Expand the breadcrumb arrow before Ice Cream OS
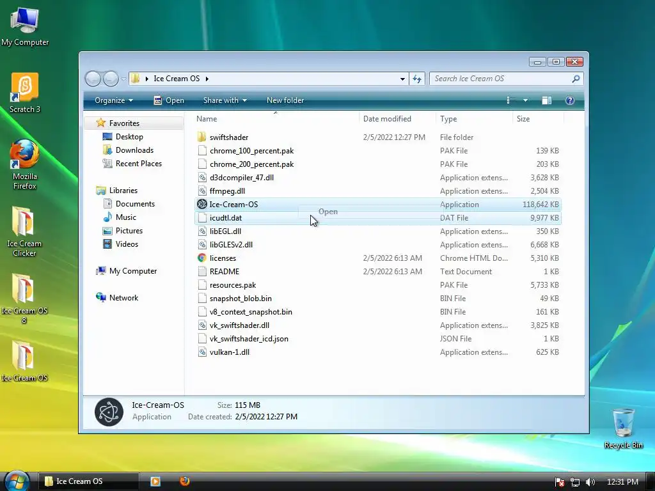655x491 pixels. (147, 79)
